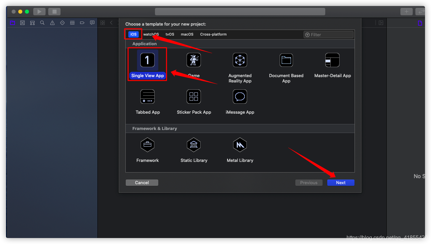Click the Filter search field
This screenshot has height=244, width=431.
coord(329,35)
